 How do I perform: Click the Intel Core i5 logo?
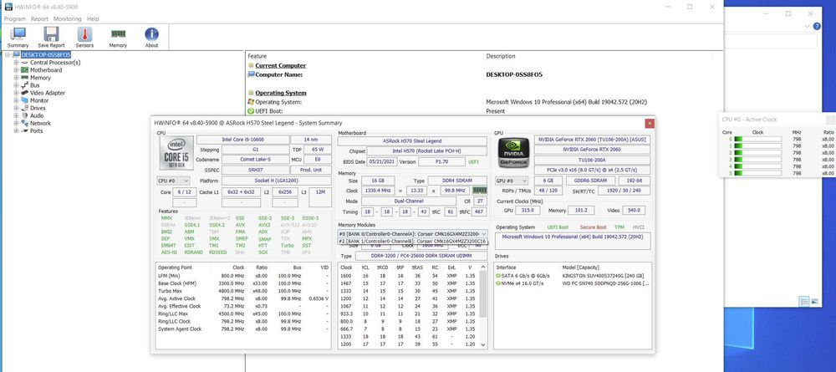[176, 153]
